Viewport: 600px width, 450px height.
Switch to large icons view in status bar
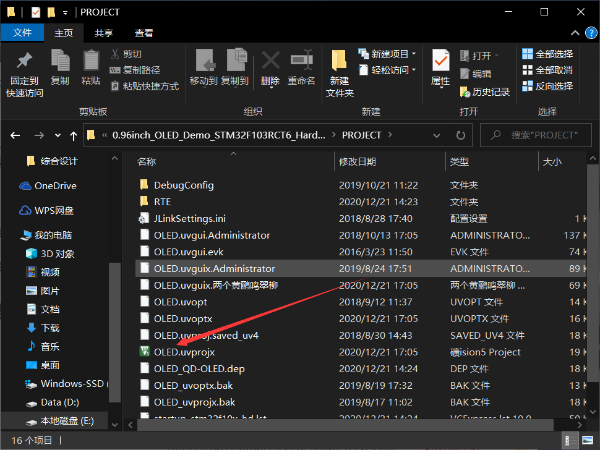[588, 441]
